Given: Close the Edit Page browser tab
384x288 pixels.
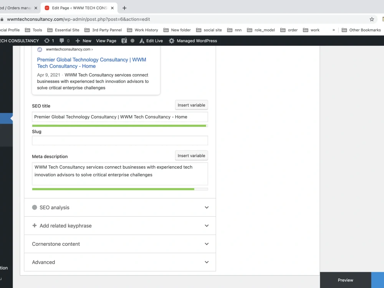Looking at the screenshot, I should coord(112,8).
